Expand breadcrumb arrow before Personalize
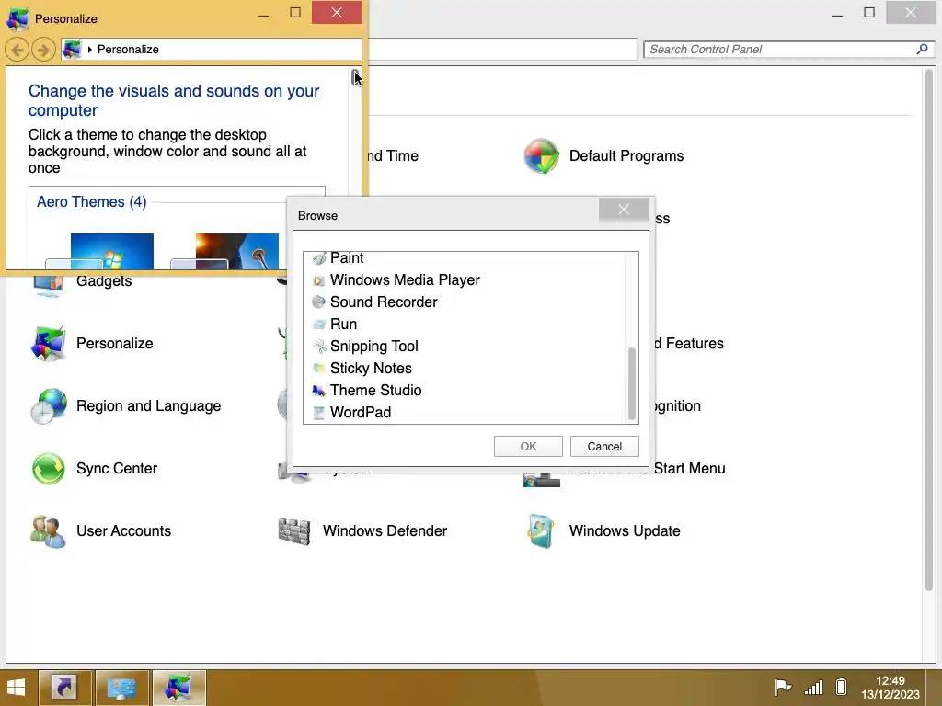942x706 pixels. coord(89,50)
